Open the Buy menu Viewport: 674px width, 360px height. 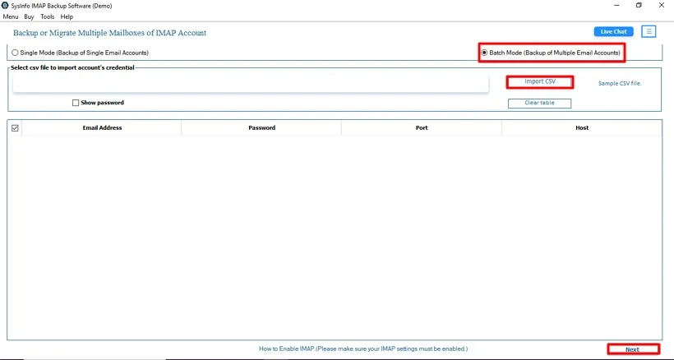29,16
